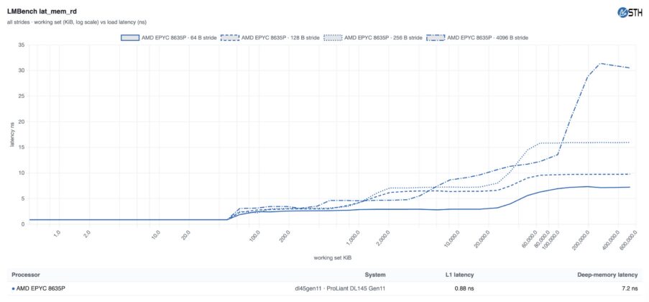Toggle the 256 B stride legend series
The image size is (649, 302).
pos(373,37)
